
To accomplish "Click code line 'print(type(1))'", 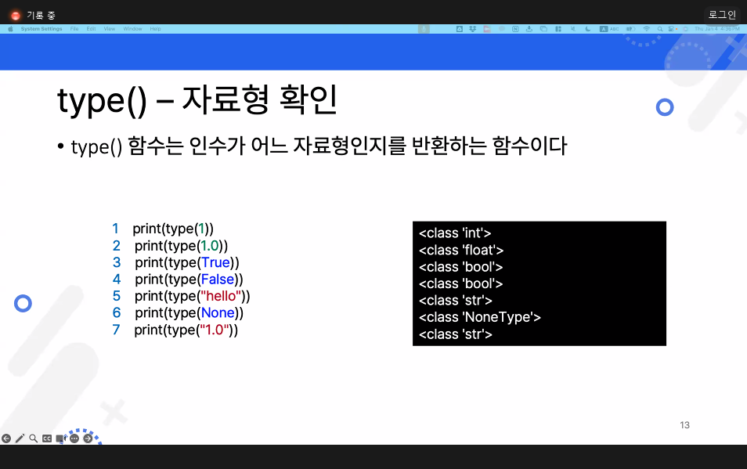I will 173,229.
